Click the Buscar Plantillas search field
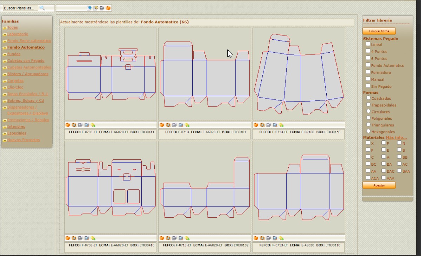The image size is (421, 256). pos(20,8)
